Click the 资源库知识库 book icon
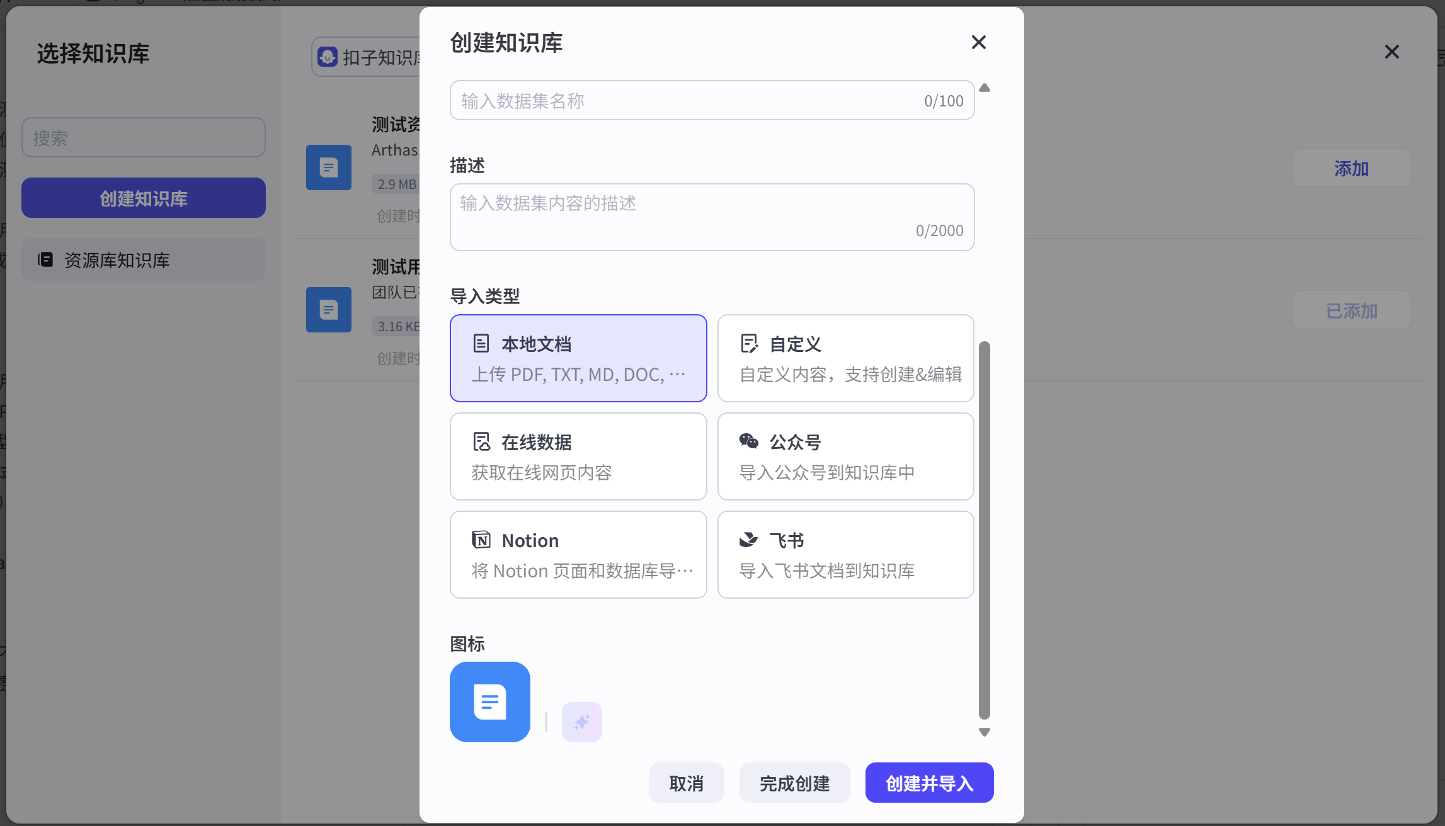Image resolution: width=1445 pixels, height=826 pixels. (x=45, y=259)
